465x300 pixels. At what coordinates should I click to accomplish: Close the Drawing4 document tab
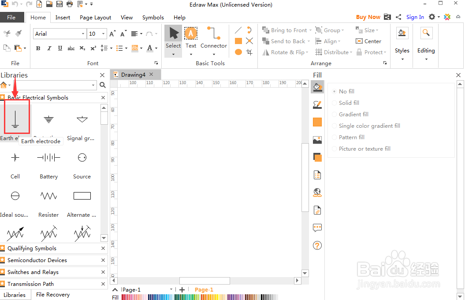151,74
